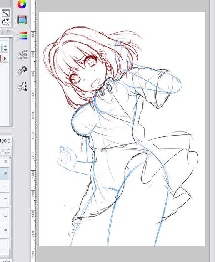This screenshot has width=215, height=262.
Task: Click the grip handle of the highlighted layer row
Action: [6, 173]
